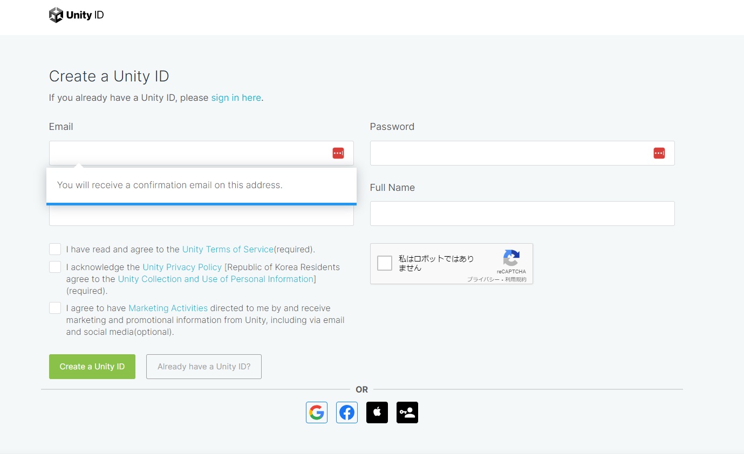
Task: Click password manager icon in Password field
Action: pyautogui.click(x=659, y=153)
